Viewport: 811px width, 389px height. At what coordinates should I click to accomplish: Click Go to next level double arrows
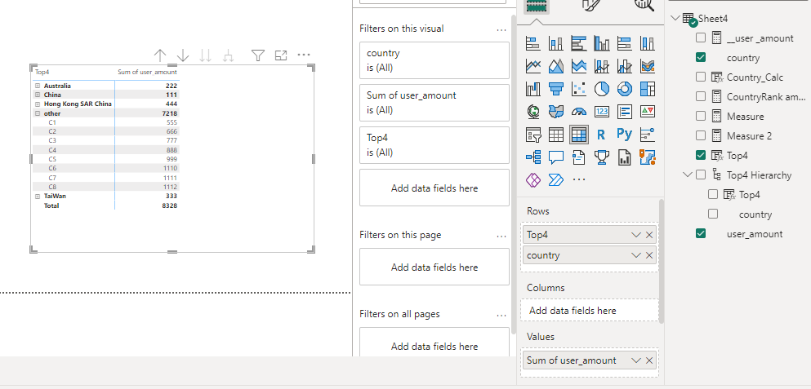[206, 55]
